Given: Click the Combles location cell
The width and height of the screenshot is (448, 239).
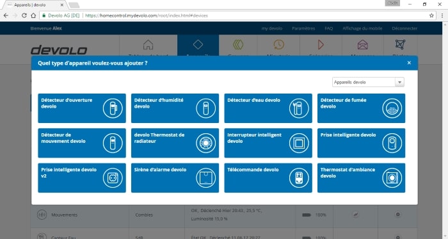Looking at the screenshot, I should coord(144,215).
